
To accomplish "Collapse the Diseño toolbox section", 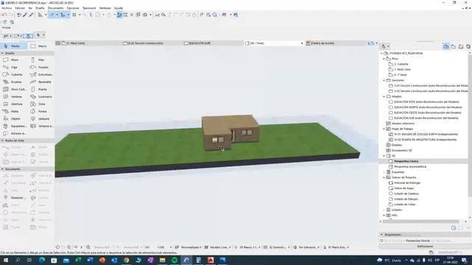I will tap(2, 53).
